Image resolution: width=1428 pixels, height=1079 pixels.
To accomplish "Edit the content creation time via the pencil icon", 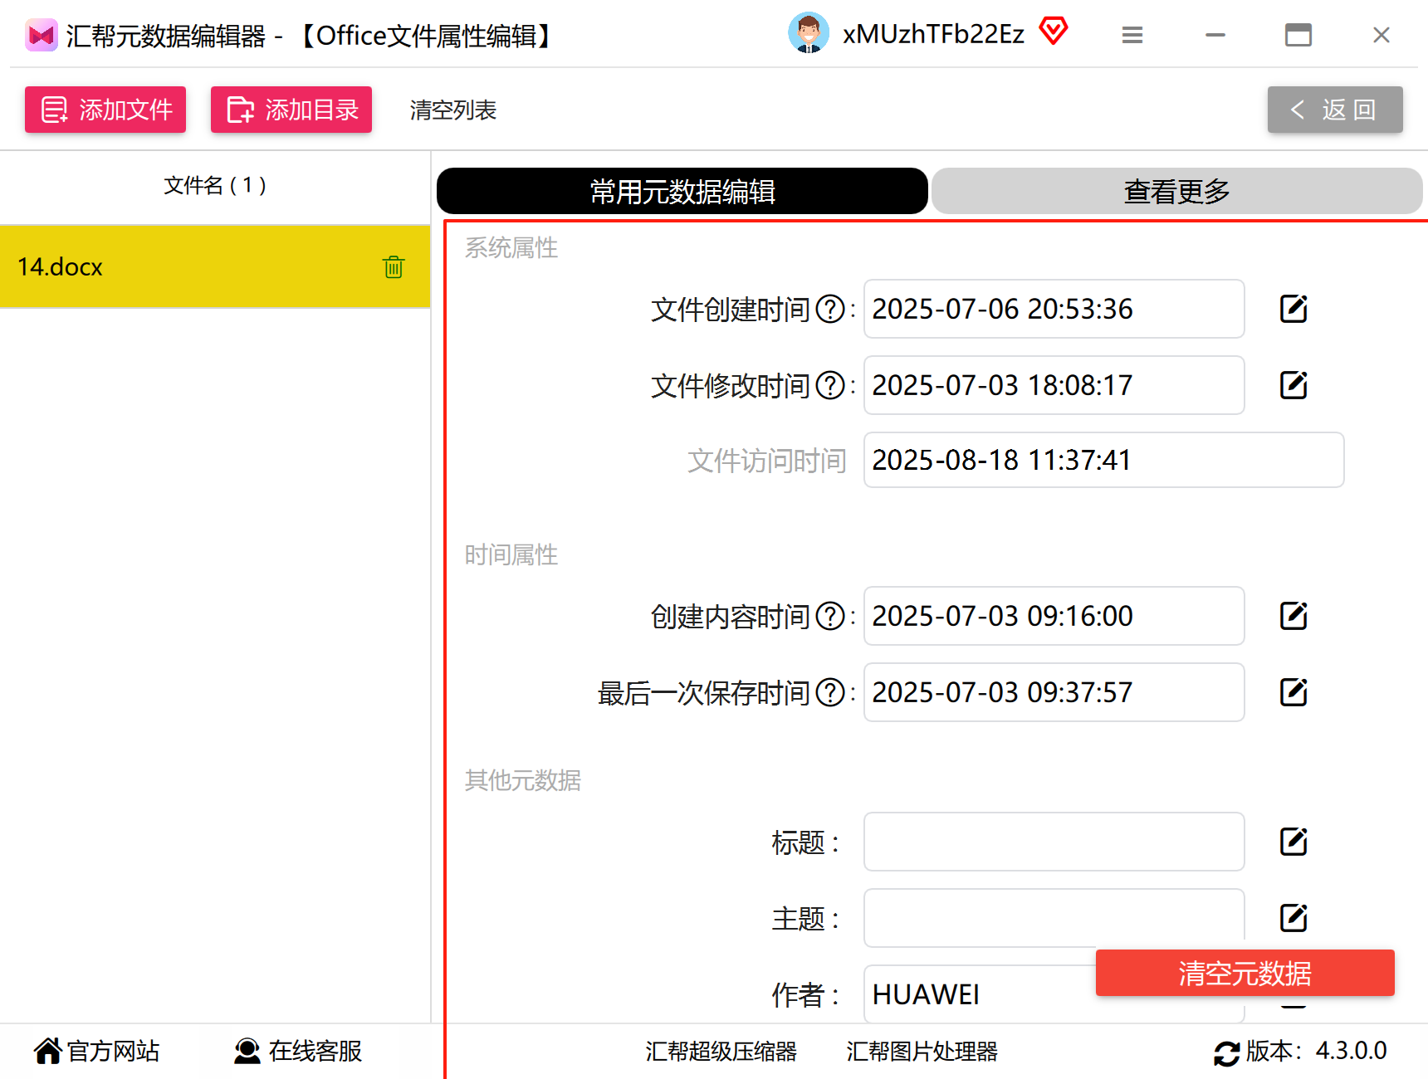I will click(x=1294, y=616).
